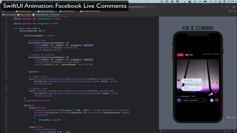Viewport: 237px width, 133px height.
Task: Click the zoom icon at the canvas bottom right
Action: 234,131
